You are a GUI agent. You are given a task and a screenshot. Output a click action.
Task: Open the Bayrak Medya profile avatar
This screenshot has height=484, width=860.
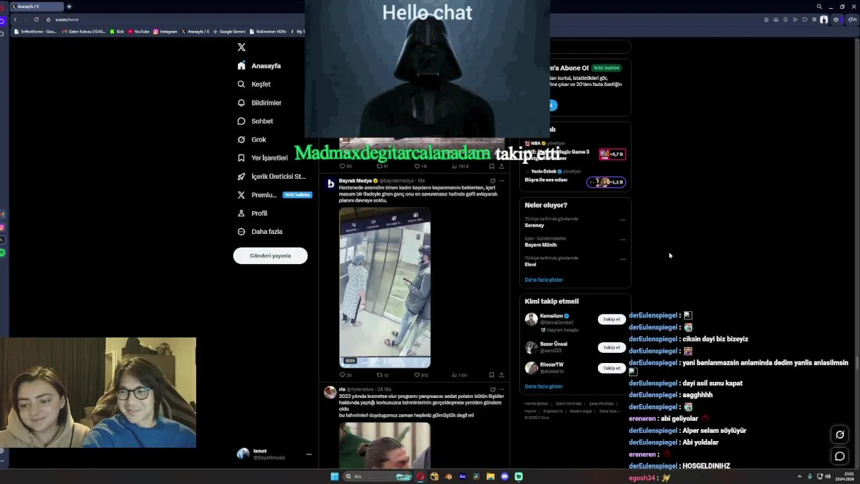pyautogui.click(x=330, y=184)
